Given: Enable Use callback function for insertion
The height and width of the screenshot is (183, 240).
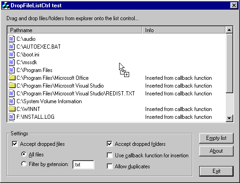Looking at the screenshot, I should tap(109, 155).
